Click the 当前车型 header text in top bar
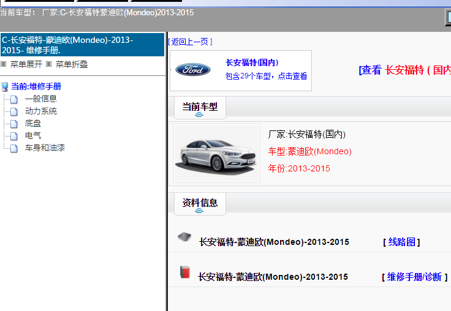 (x=97, y=13)
